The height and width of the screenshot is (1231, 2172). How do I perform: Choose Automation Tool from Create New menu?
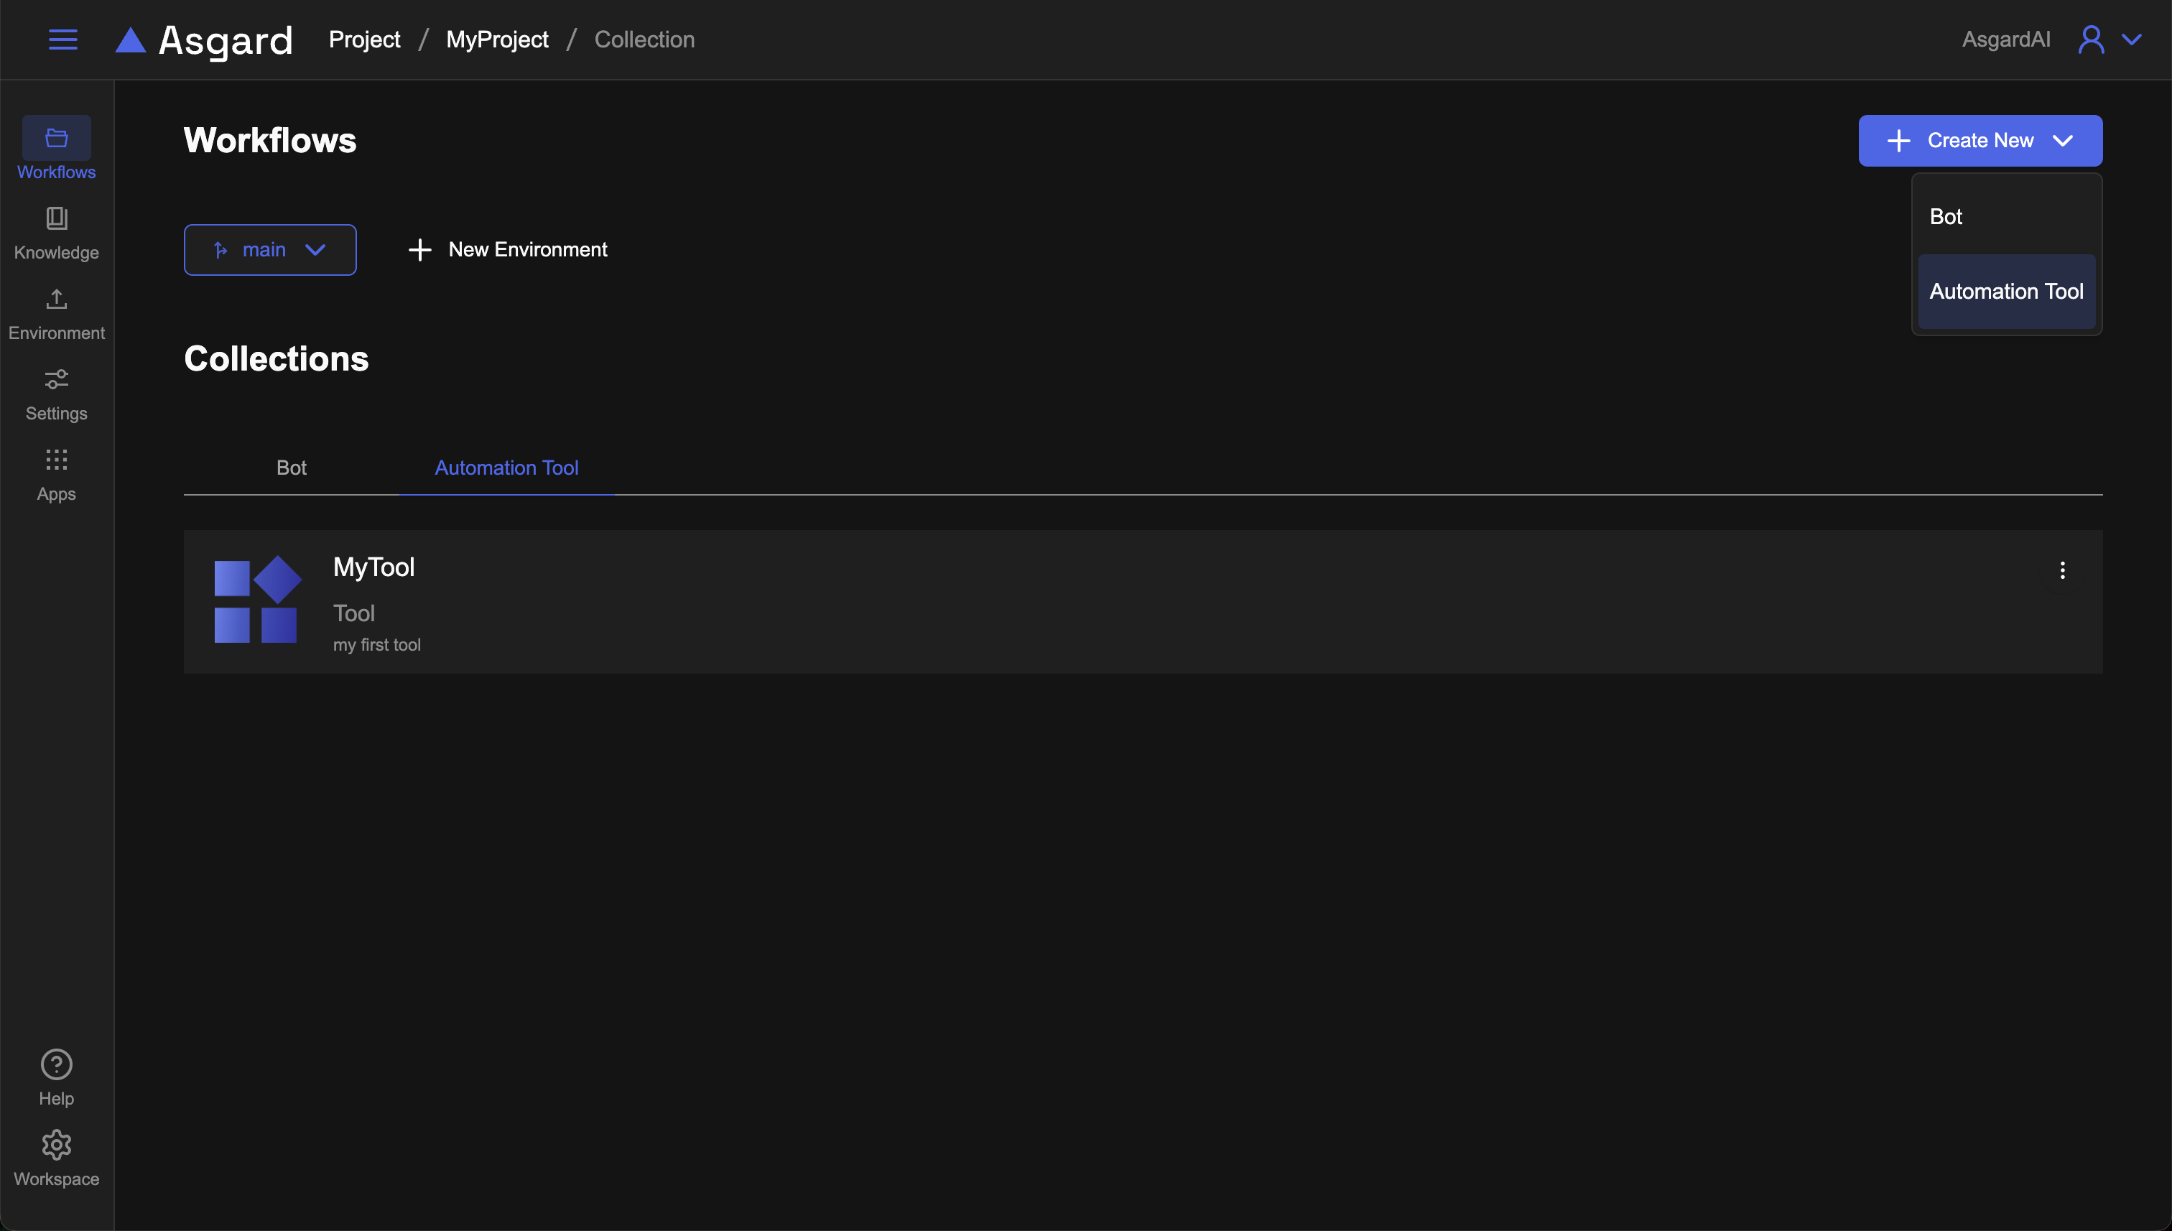point(2005,292)
